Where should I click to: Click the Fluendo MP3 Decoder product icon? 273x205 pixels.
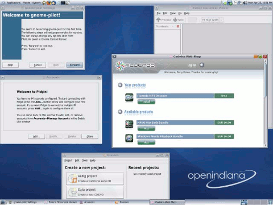coord(129,97)
